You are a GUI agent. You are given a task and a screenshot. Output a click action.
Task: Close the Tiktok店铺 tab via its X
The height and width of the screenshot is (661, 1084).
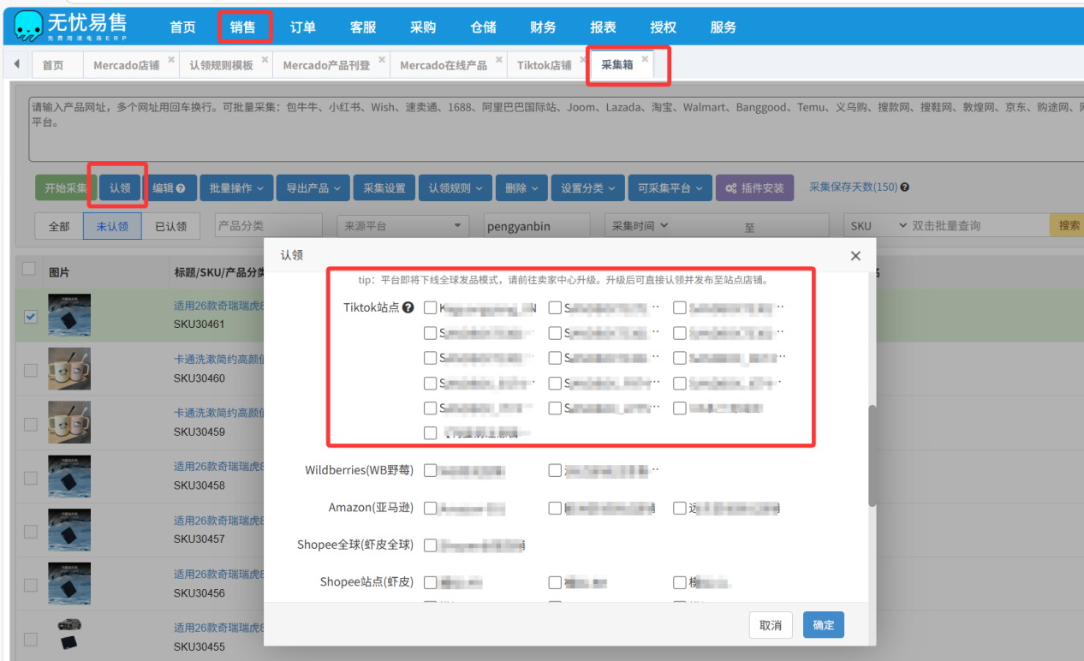[582, 59]
